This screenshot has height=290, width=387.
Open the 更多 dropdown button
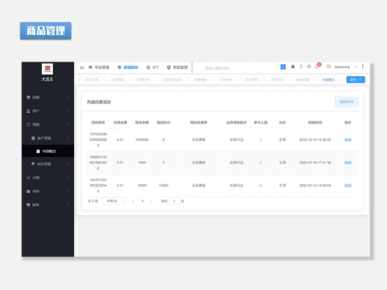coord(354,79)
